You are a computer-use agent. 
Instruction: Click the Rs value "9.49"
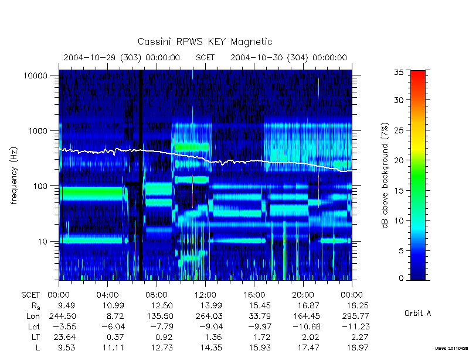pos(66,306)
